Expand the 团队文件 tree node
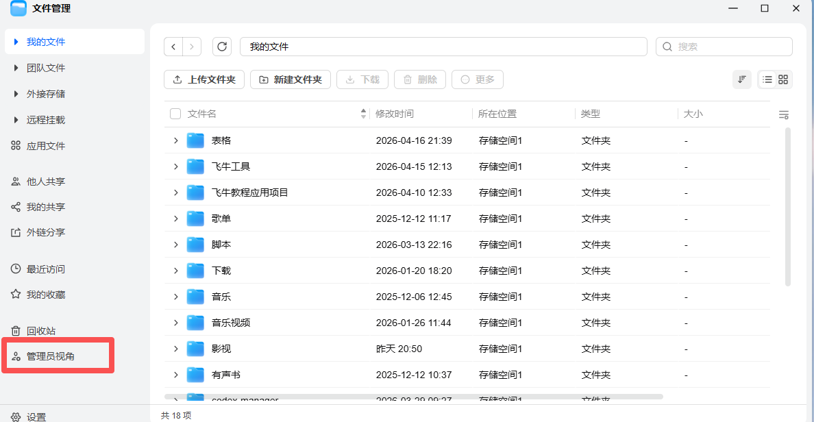The width and height of the screenshot is (814, 422). click(16, 68)
